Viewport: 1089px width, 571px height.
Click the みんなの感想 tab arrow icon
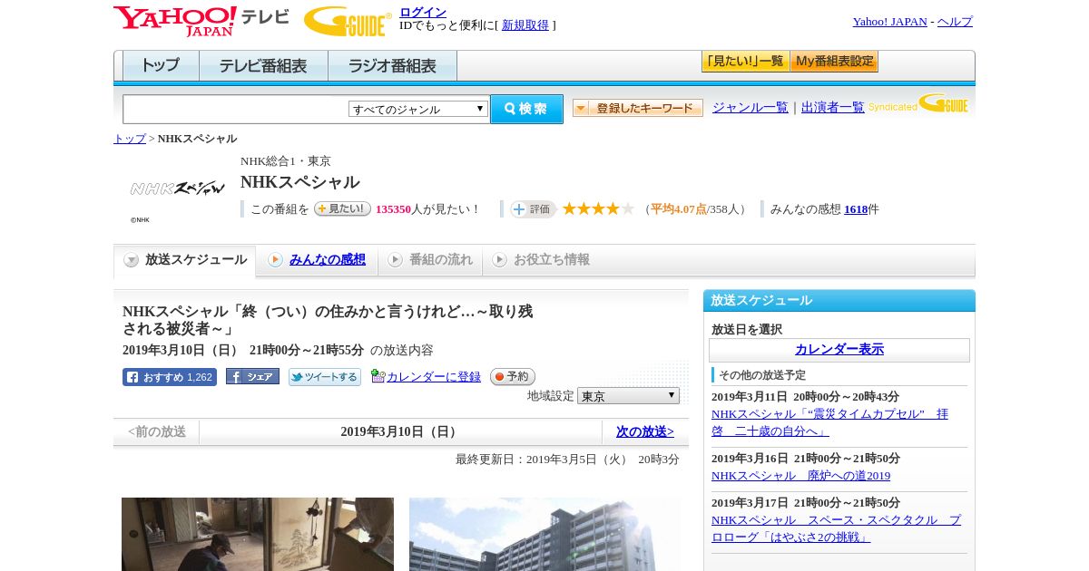coord(275,260)
